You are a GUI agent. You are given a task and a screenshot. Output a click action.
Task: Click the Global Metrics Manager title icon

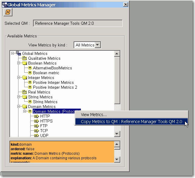5,5
